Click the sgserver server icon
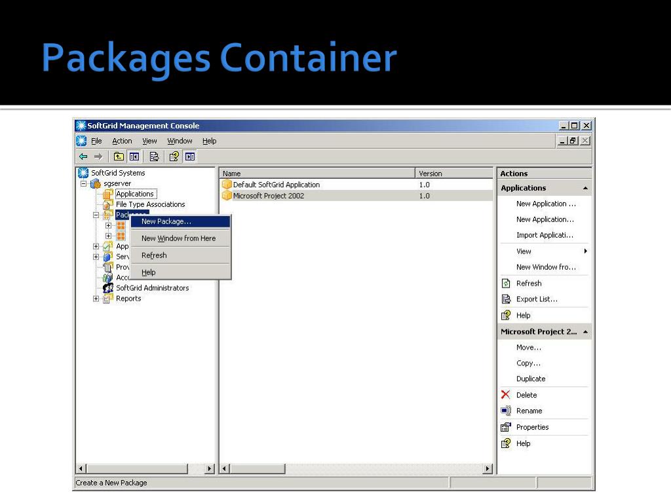671x503 pixels. tap(96, 183)
